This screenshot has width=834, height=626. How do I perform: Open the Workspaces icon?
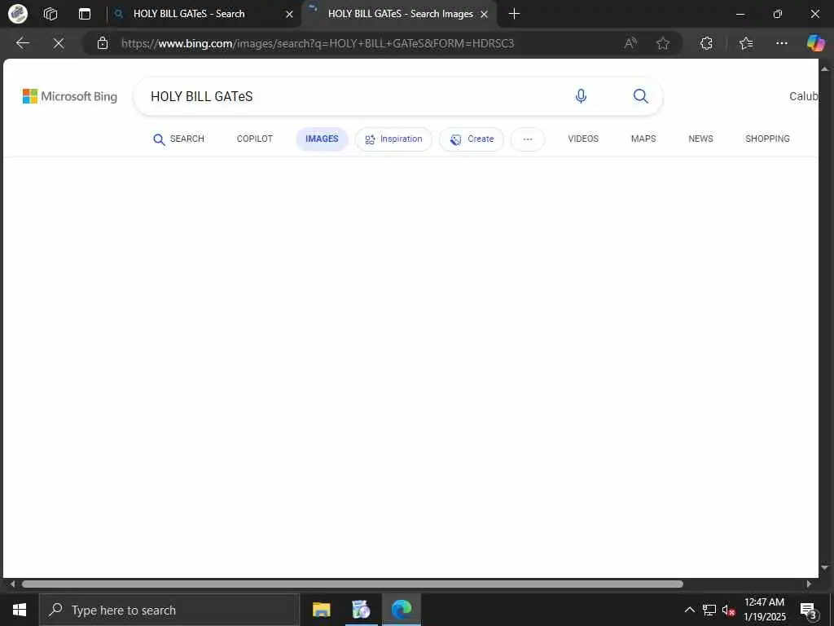click(x=50, y=14)
